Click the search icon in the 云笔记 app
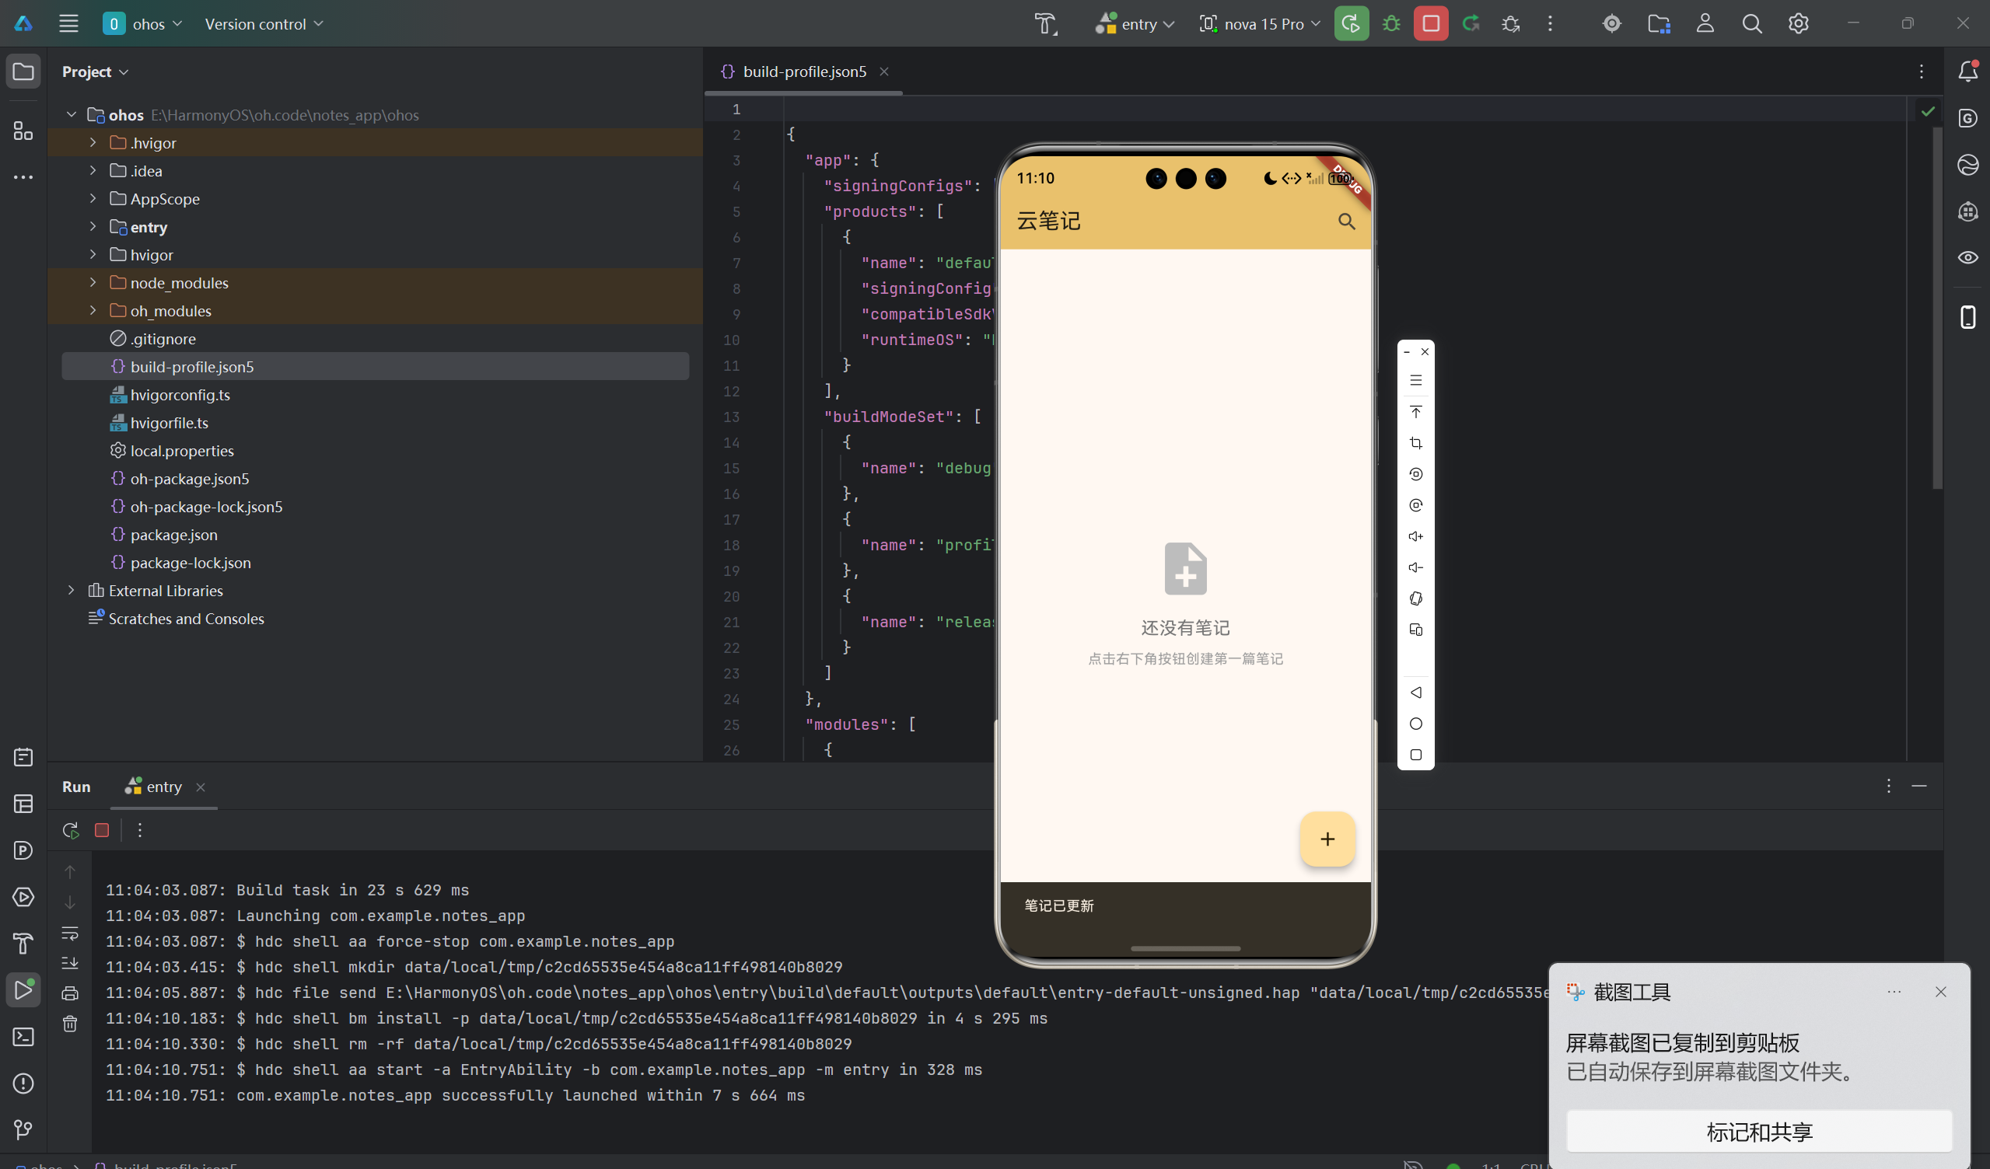 [1346, 222]
